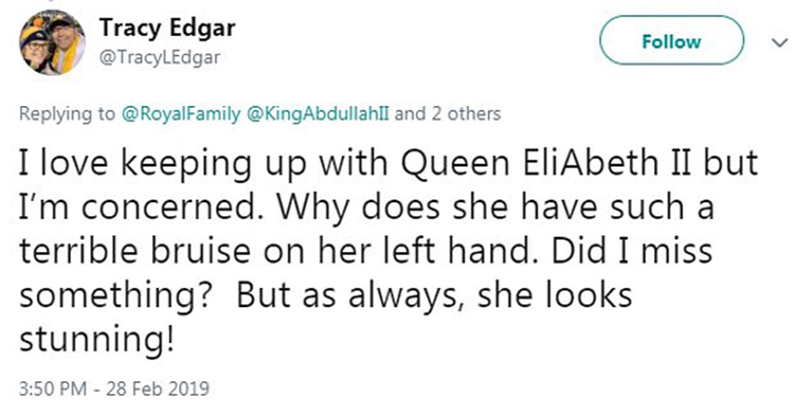
Task: Click the word "stunning!" ending the tweet
Action: click(x=96, y=338)
